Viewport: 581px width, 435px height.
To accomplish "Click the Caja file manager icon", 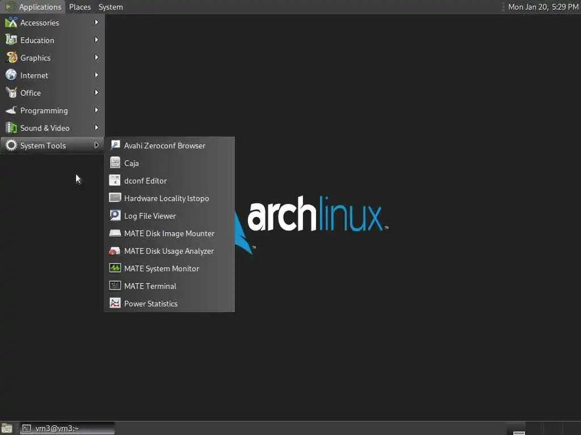I will (115, 163).
